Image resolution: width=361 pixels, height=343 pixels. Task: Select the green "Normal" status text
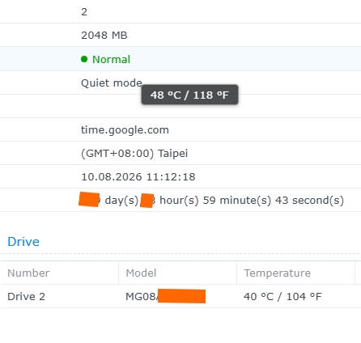coord(111,59)
